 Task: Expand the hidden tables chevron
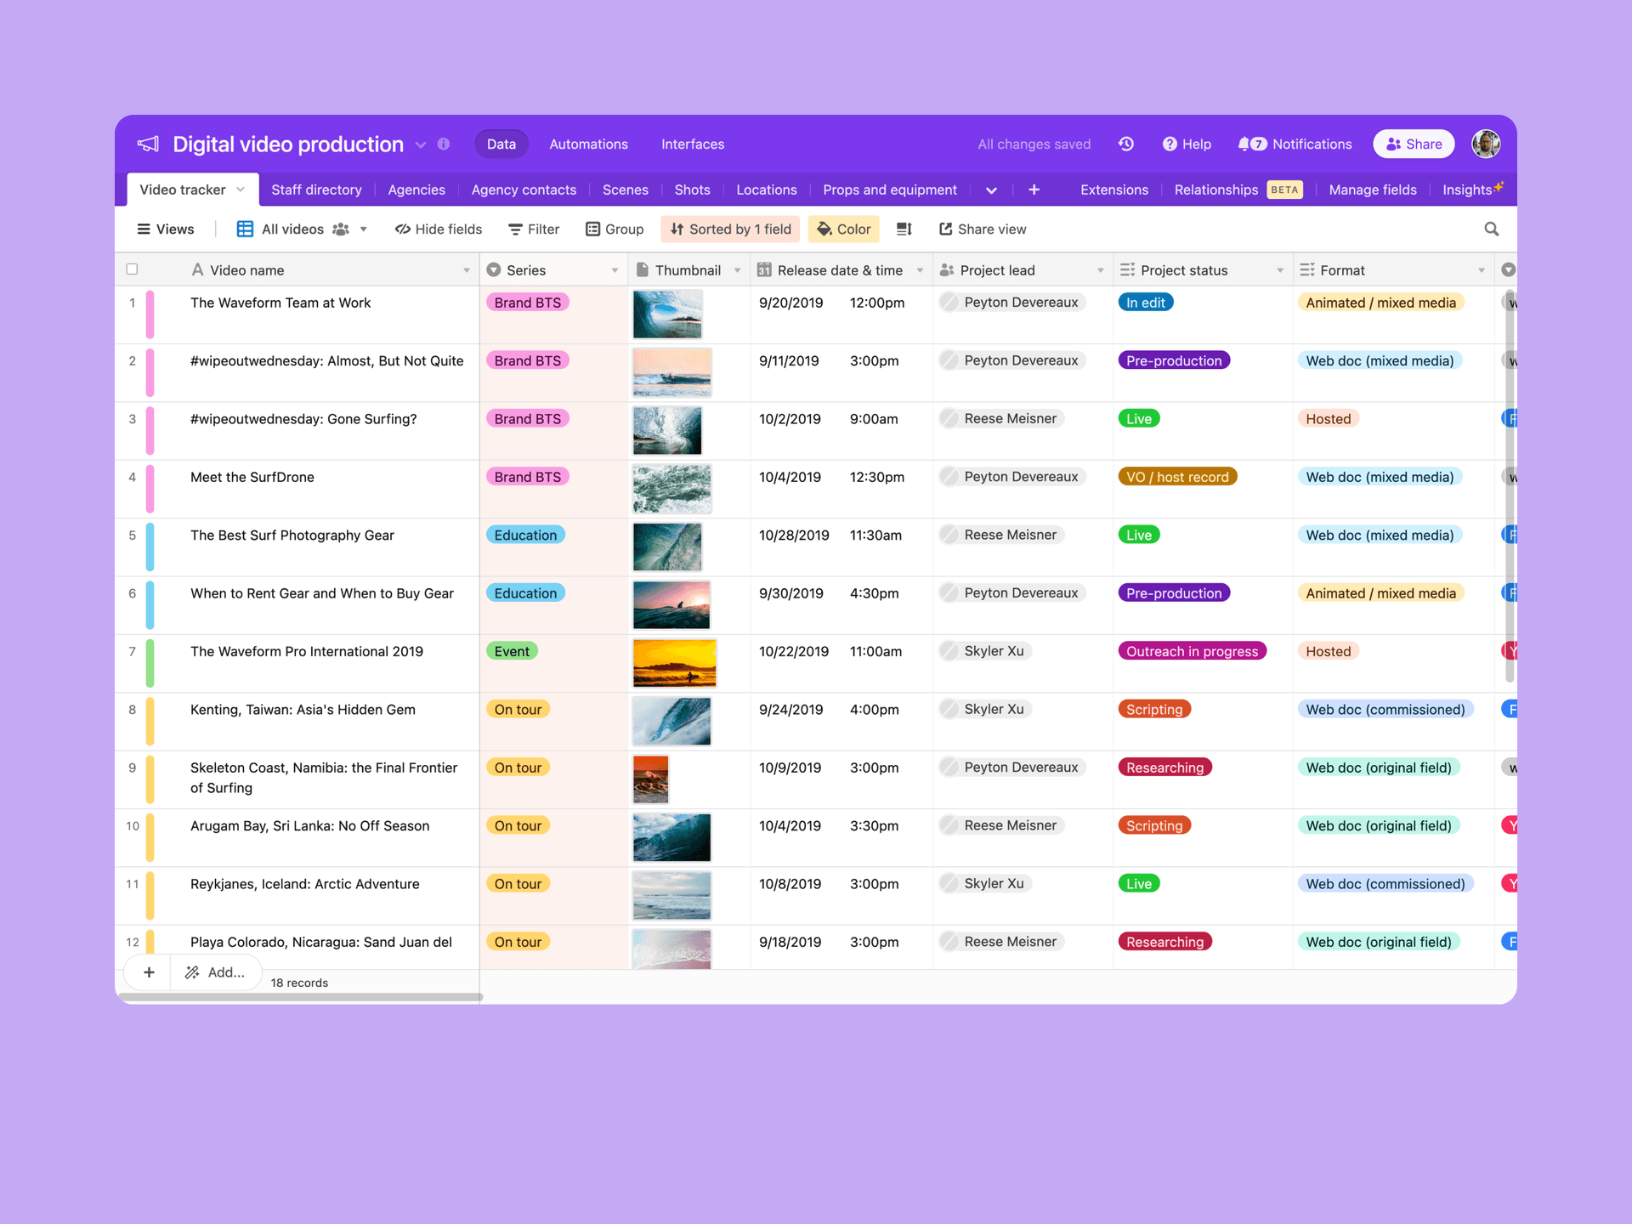pos(991,190)
